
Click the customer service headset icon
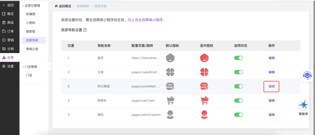(307, 75)
